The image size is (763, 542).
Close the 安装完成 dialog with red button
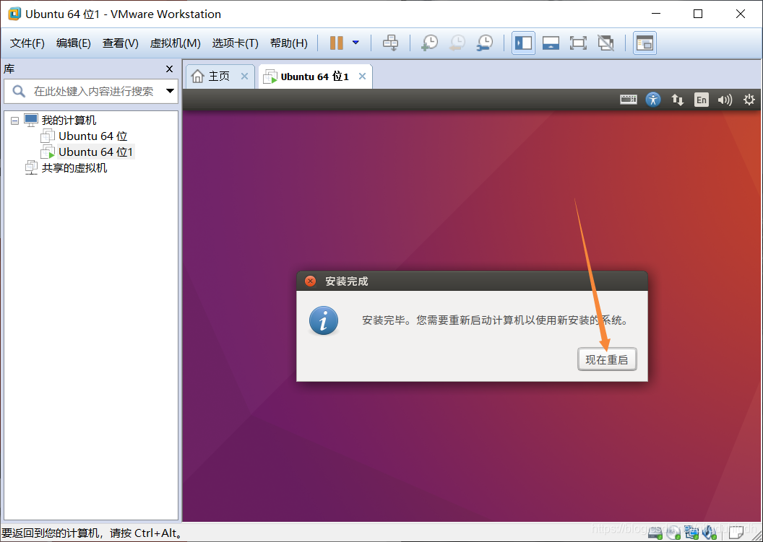[310, 281]
